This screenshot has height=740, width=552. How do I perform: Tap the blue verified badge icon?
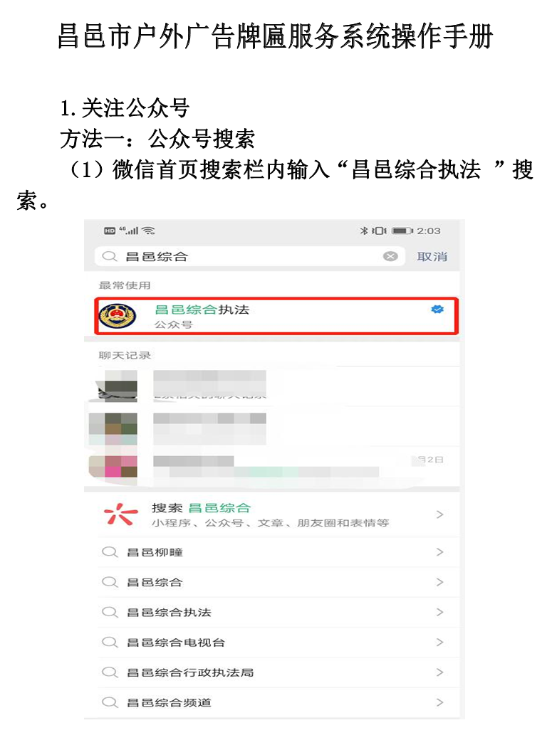pos(437,310)
